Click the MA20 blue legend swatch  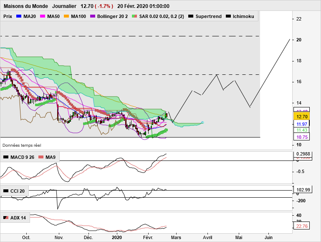[x=19, y=16]
